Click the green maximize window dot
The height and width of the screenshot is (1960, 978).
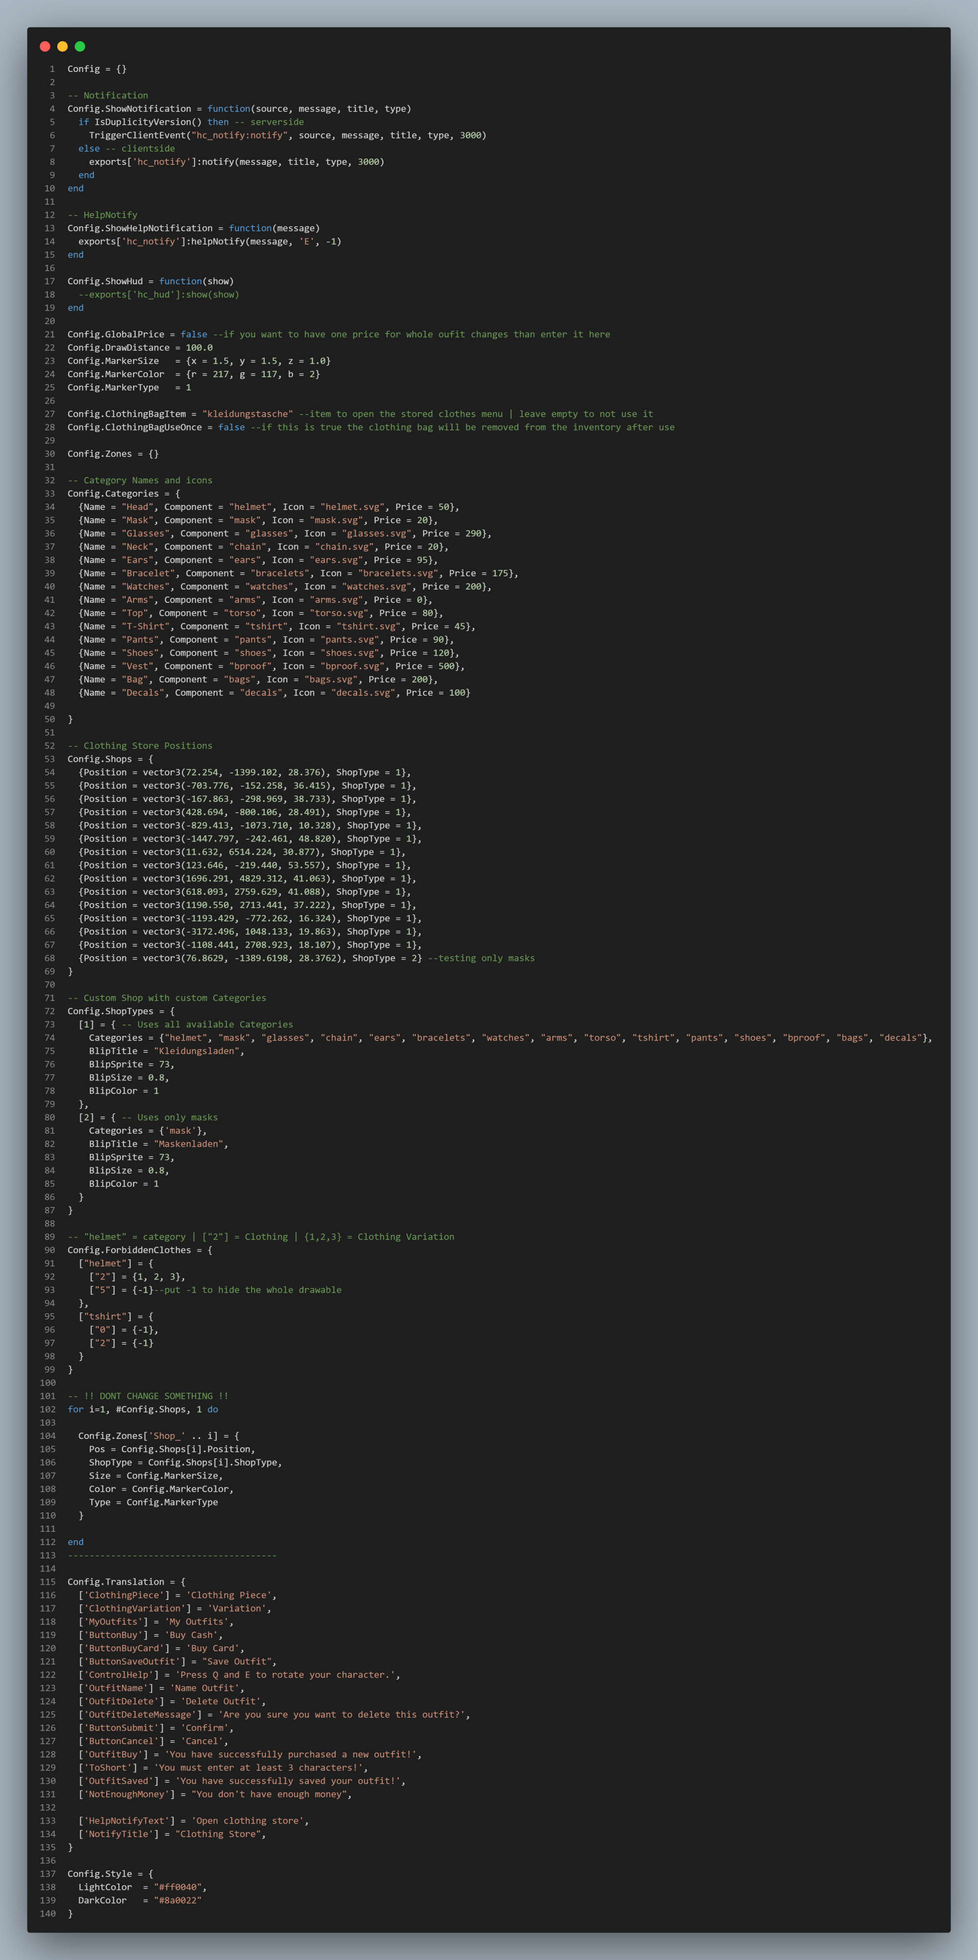pyautogui.click(x=80, y=46)
